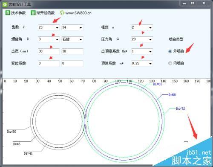Click second 齿宽 input field

tap(72, 51)
